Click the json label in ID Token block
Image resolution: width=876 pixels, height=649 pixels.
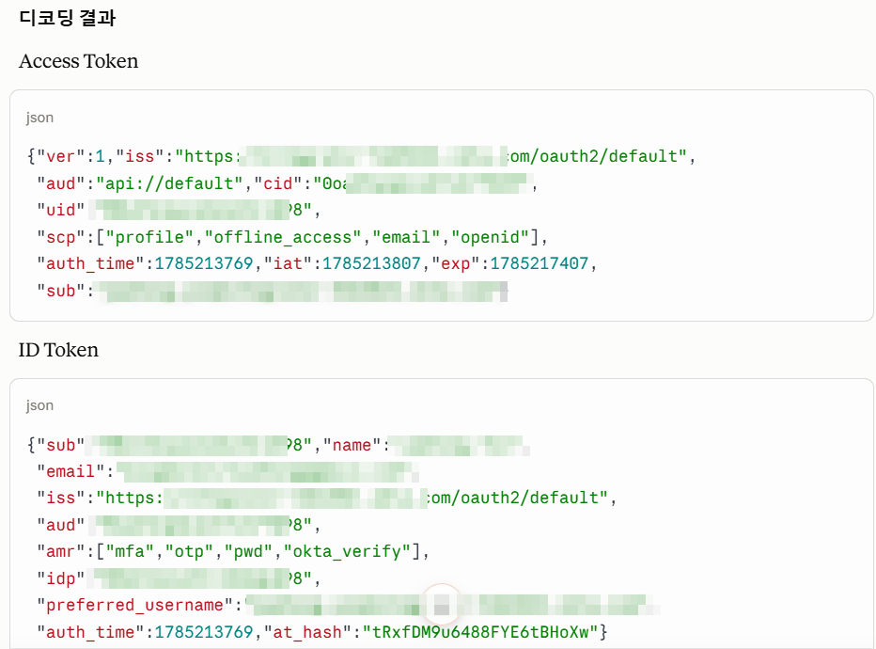point(39,405)
